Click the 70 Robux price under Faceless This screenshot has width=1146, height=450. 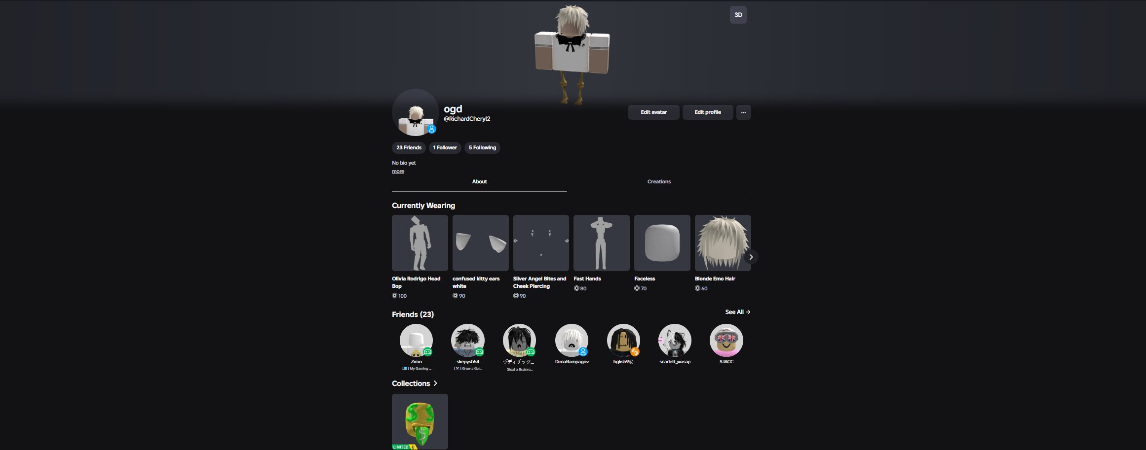coord(640,288)
